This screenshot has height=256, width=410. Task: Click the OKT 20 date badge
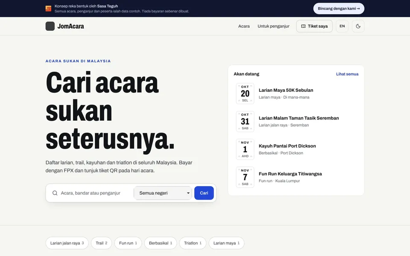coord(245,93)
